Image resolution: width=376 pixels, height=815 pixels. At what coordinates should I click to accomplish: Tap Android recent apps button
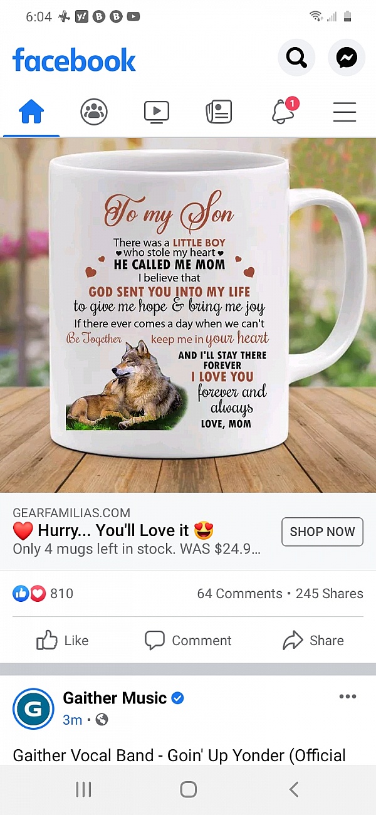pyautogui.click(x=83, y=789)
